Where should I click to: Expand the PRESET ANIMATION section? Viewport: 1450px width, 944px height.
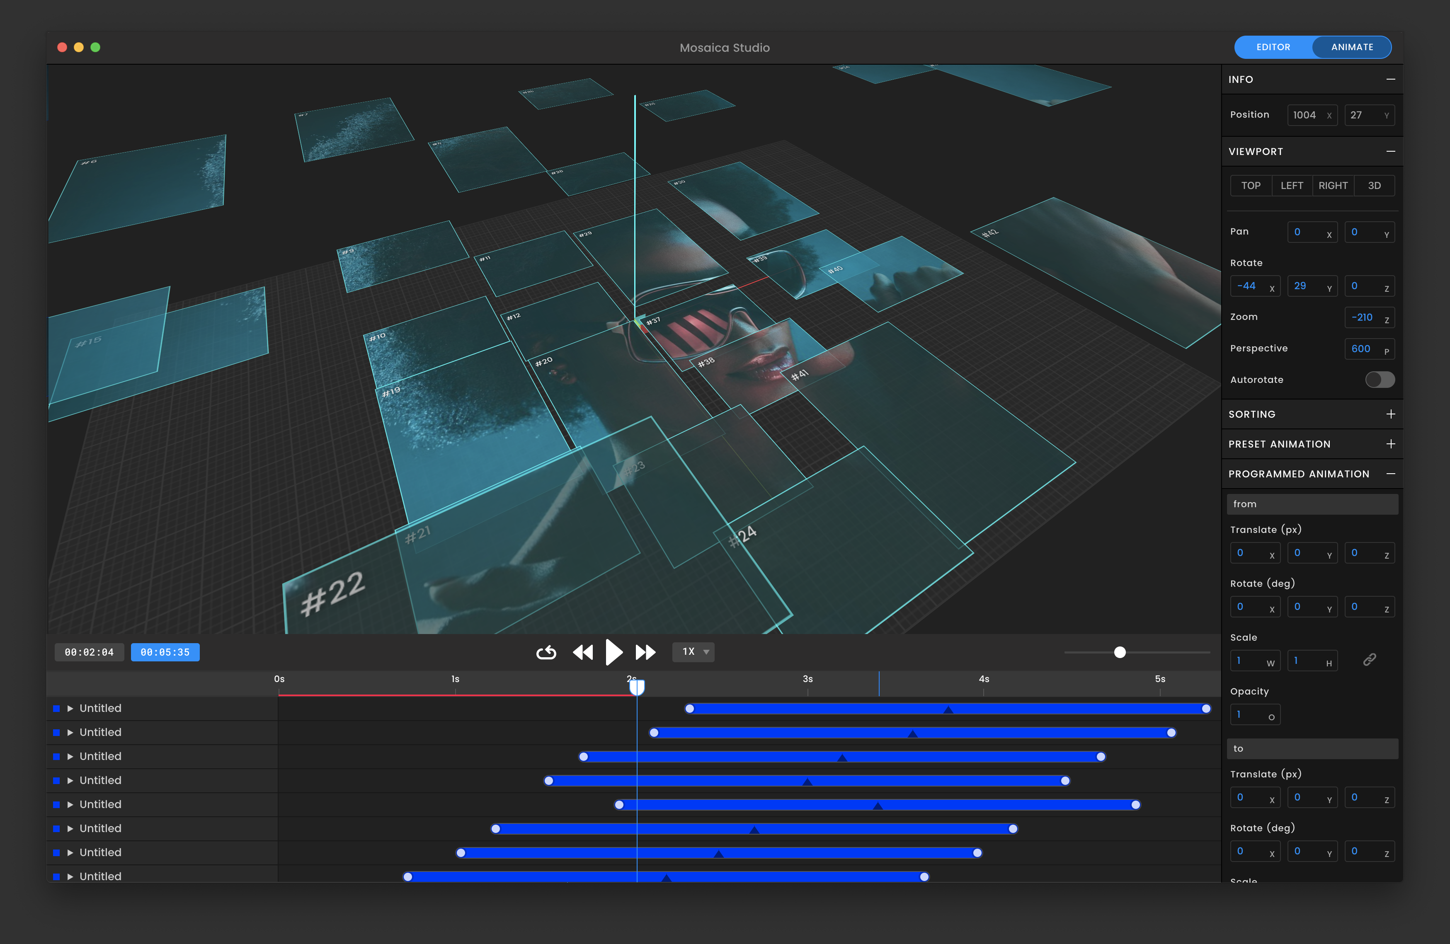pos(1390,444)
